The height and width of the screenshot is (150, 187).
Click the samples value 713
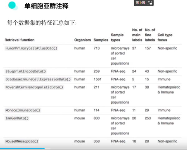[x=97, y=48]
